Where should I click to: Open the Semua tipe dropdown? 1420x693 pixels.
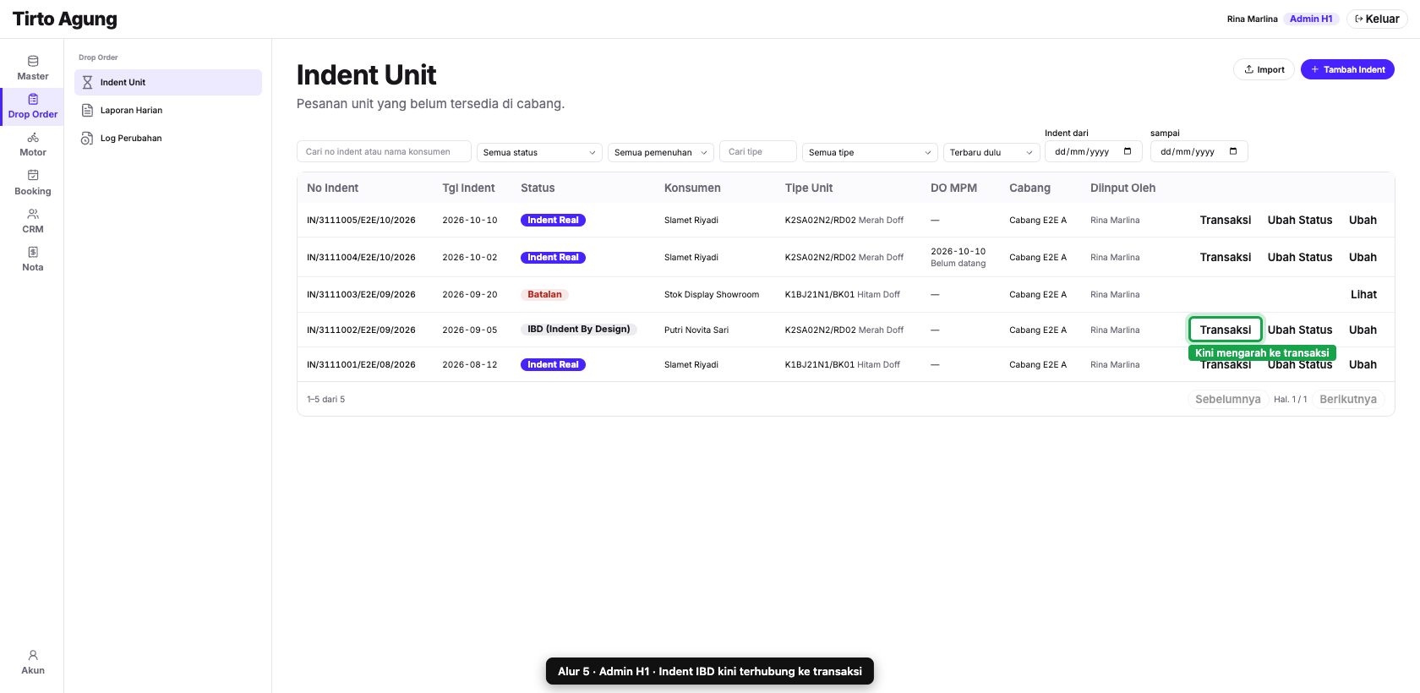(x=870, y=152)
